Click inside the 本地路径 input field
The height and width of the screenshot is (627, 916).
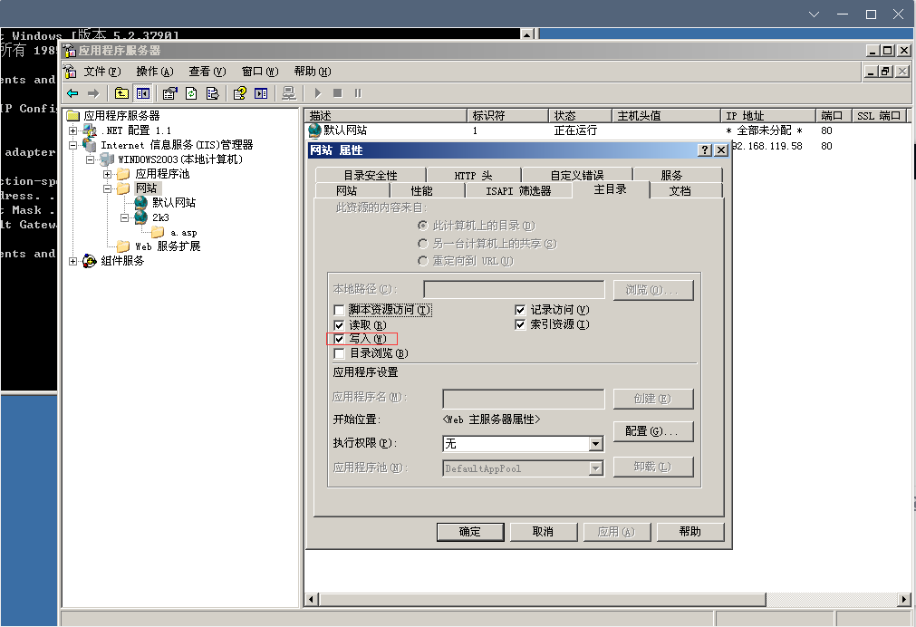(x=514, y=288)
